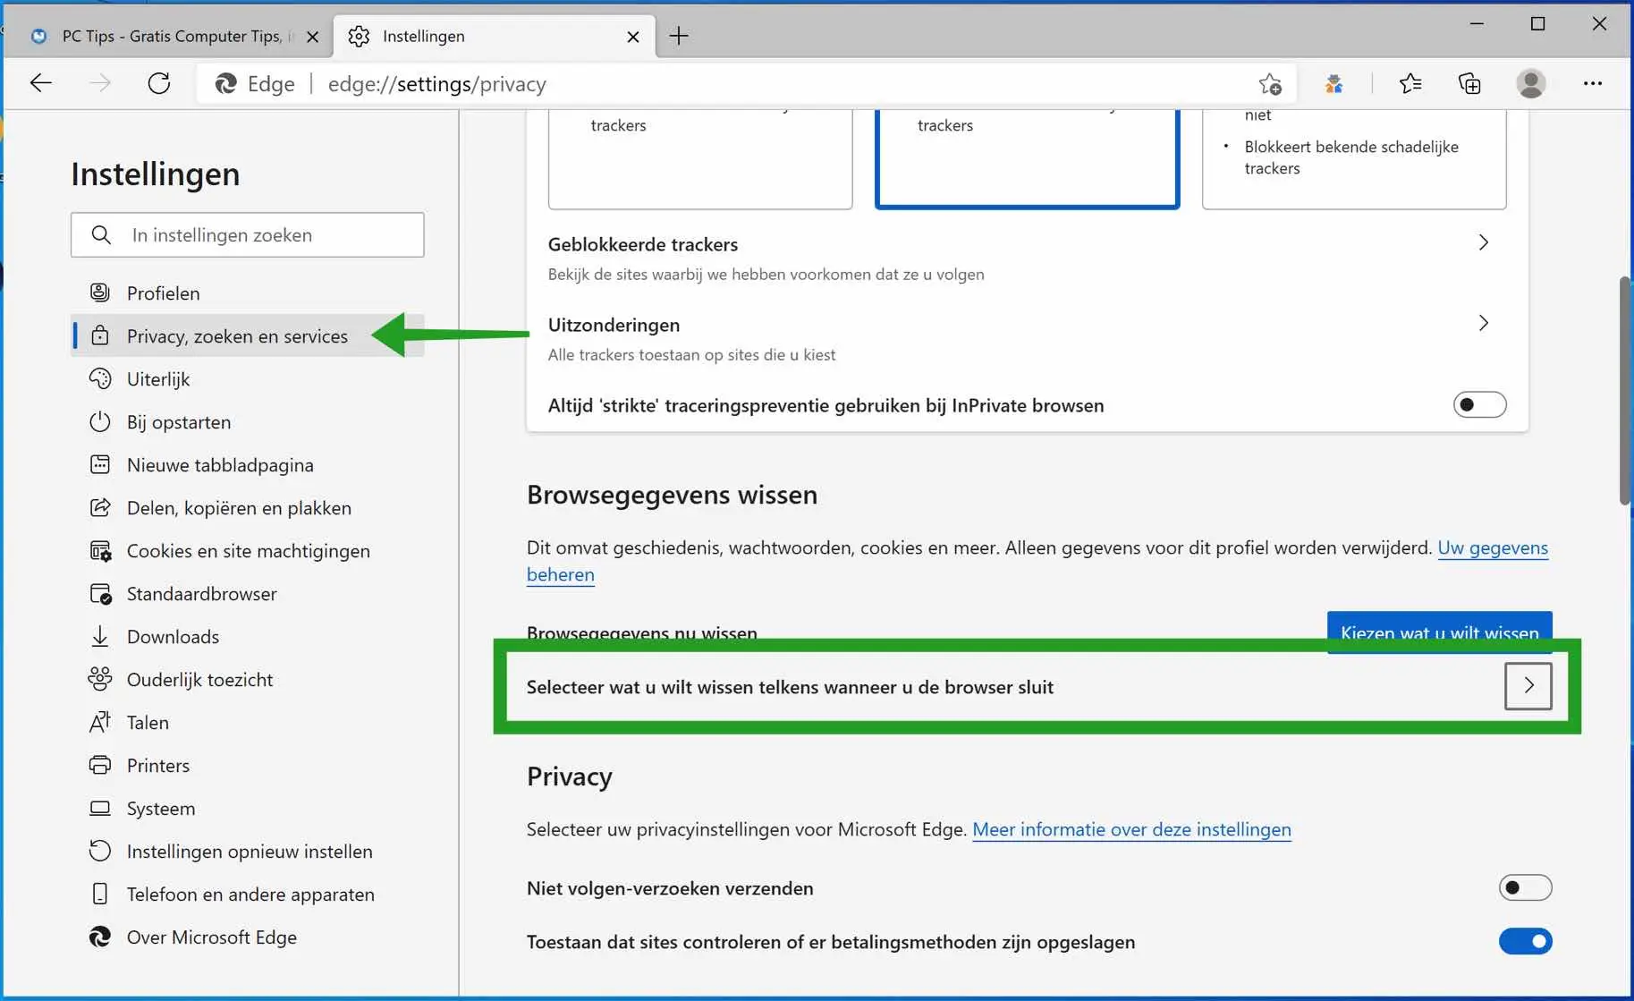
Task: Enable Niet volgen-verzoeken verzenden switch
Action: pyautogui.click(x=1525, y=887)
